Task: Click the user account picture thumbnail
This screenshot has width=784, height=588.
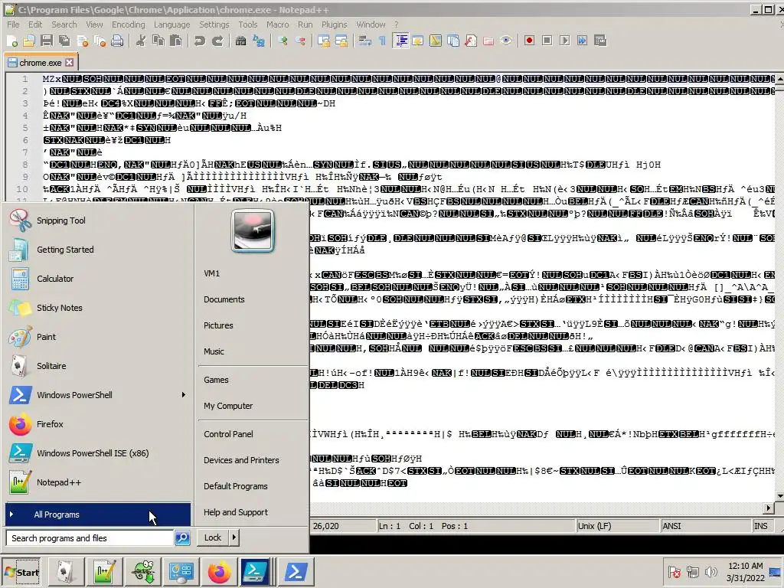Action: click(253, 230)
